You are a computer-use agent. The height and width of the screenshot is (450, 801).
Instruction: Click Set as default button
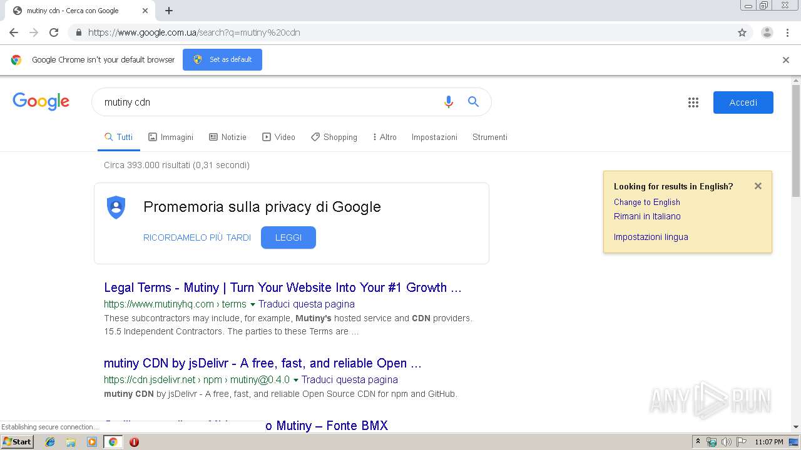click(222, 59)
